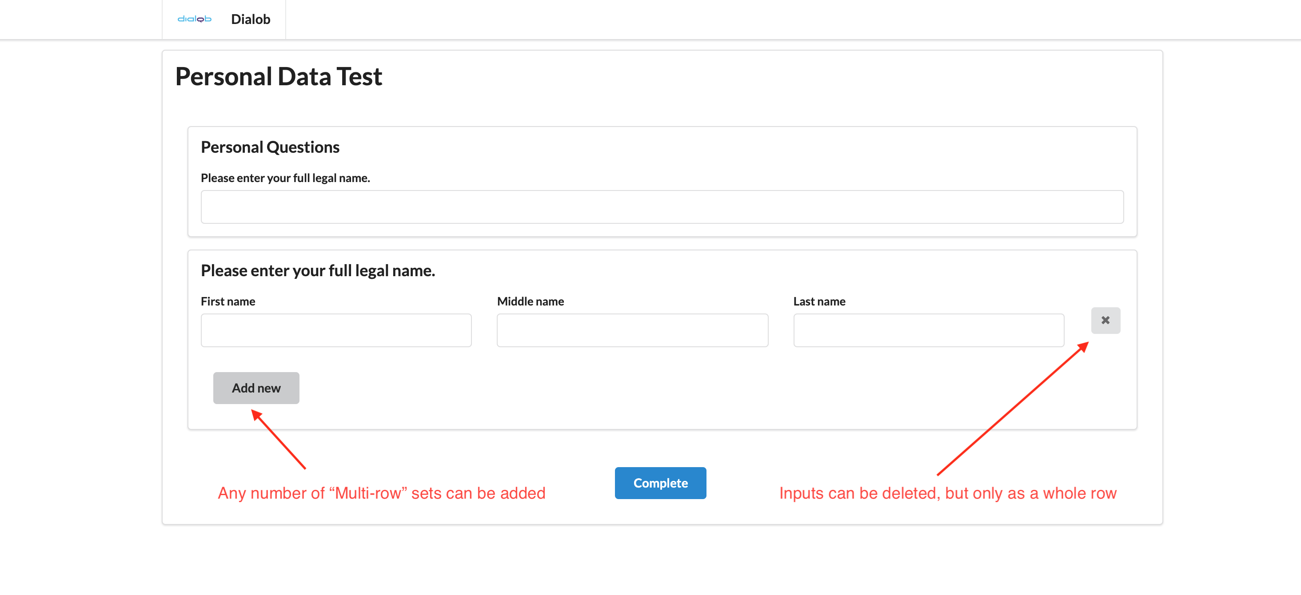Click the Dialob text label in header

[x=250, y=19]
